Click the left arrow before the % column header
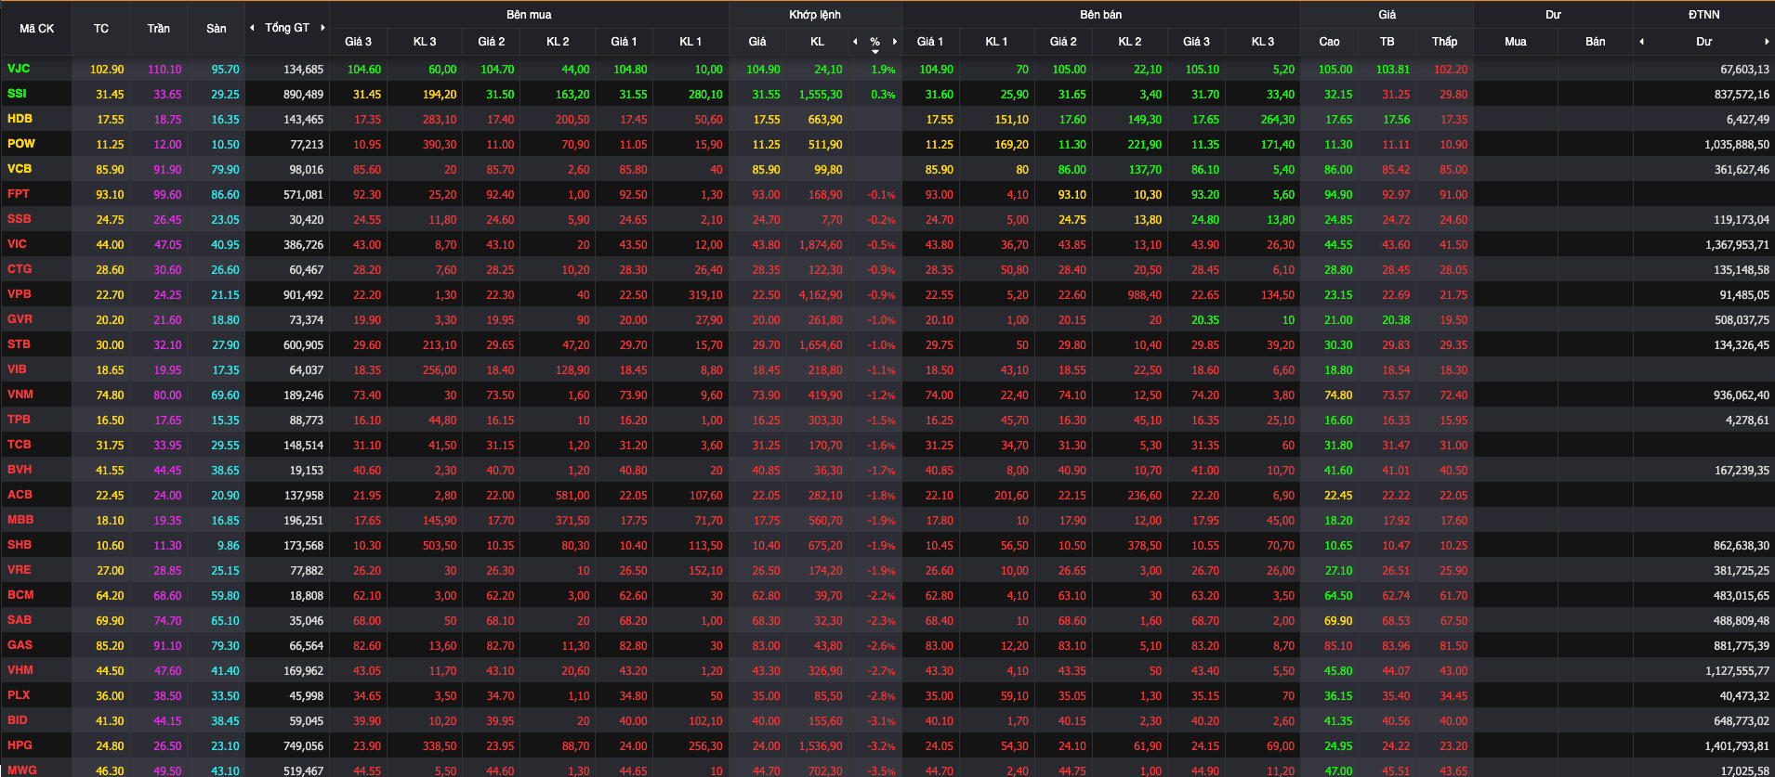Image resolution: width=1775 pixels, height=777 pixels. 855,42
